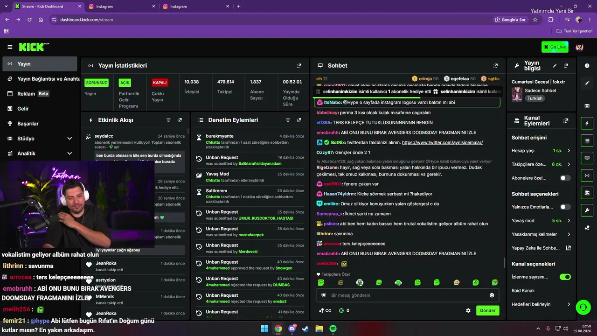Open the green headset support button
Viewport: 597px width, 336px height.
point(583,307)
